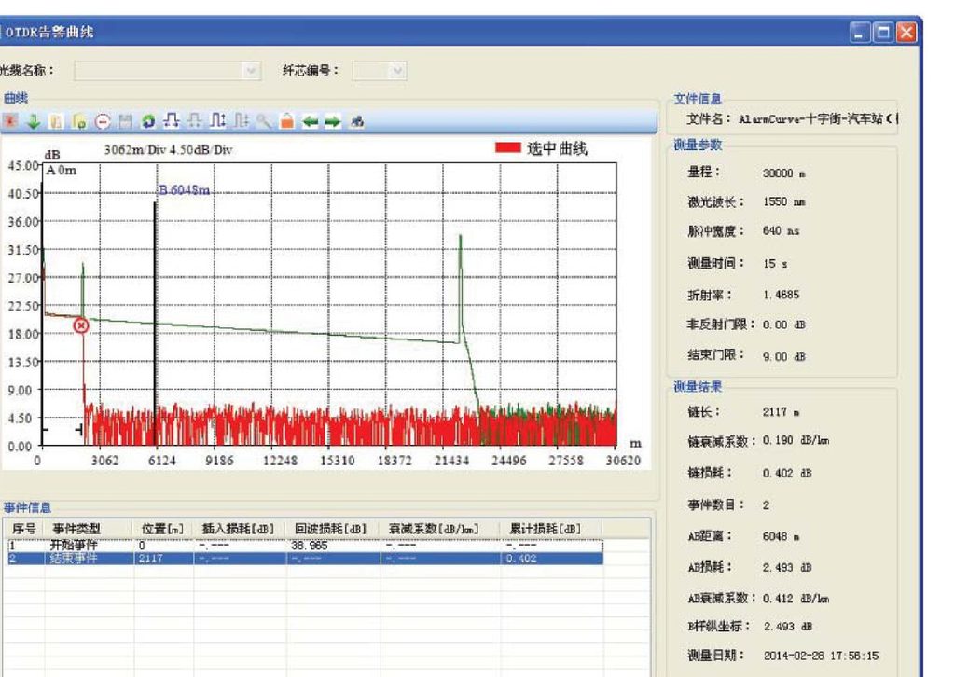Click the laser wavelength value 1550 nm
Image resolution: width=955 pixels, height=677 pixels.
click(x=783, y=201)
